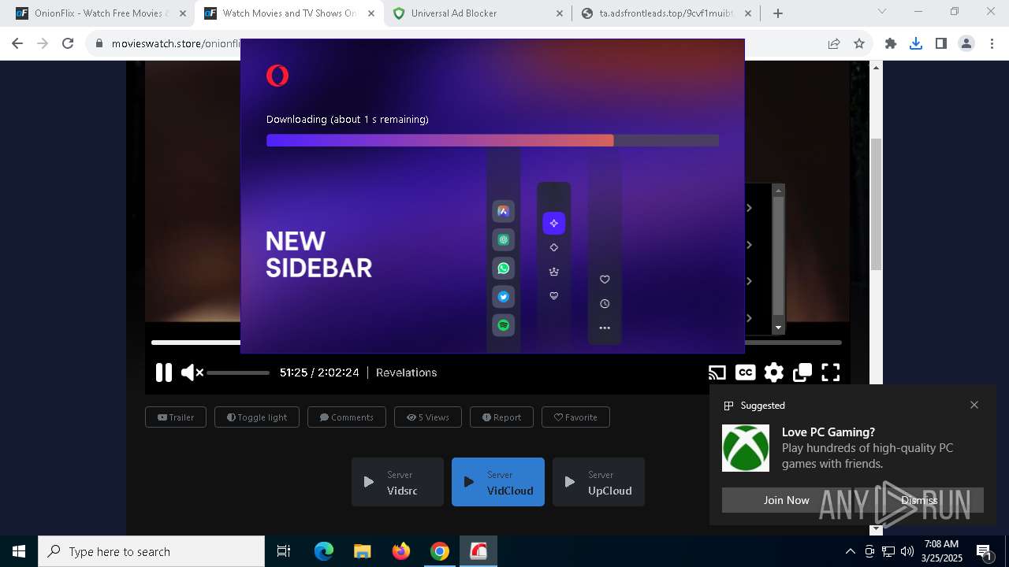Screen dimensions: 1009x567
Task: Click the WhatsApp icon in Opera sidebar
Action: (504, 269)
